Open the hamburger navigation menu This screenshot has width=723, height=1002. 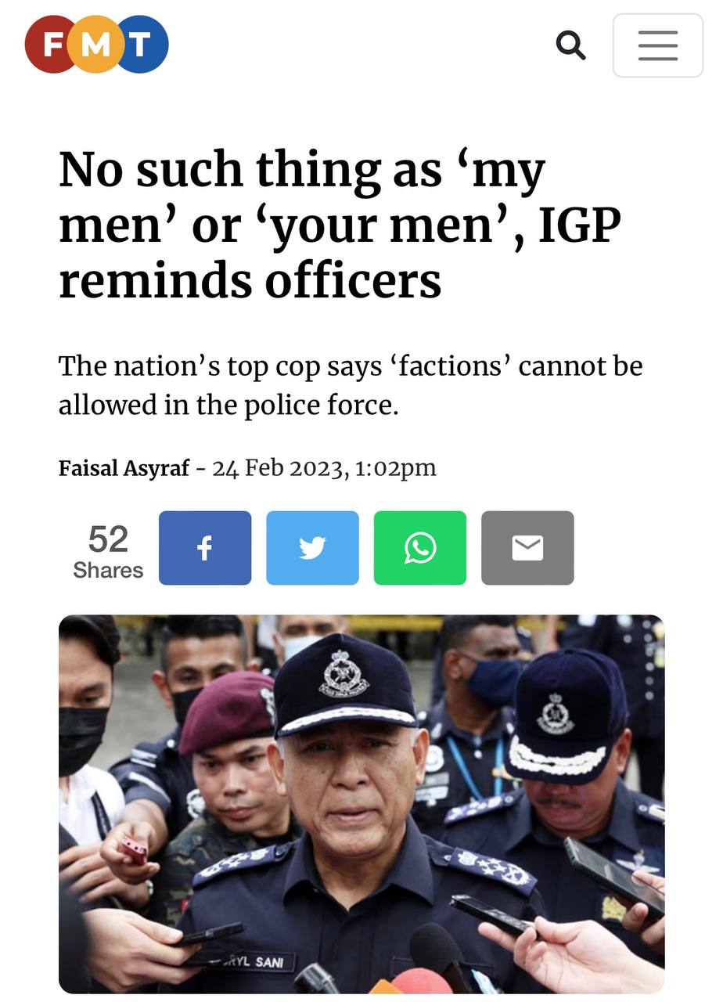[658, 45]
